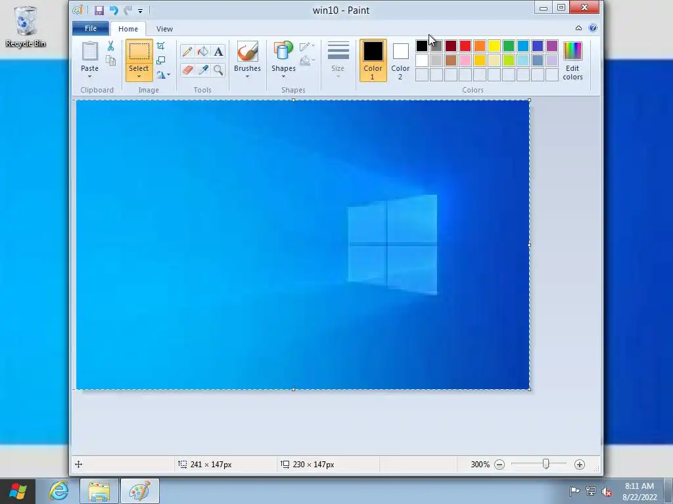Click Undo arrow in Quick Access Toolbar
The height and width of the screenshot is (504, 673).
pyautogui.click(x=113, y=10)
